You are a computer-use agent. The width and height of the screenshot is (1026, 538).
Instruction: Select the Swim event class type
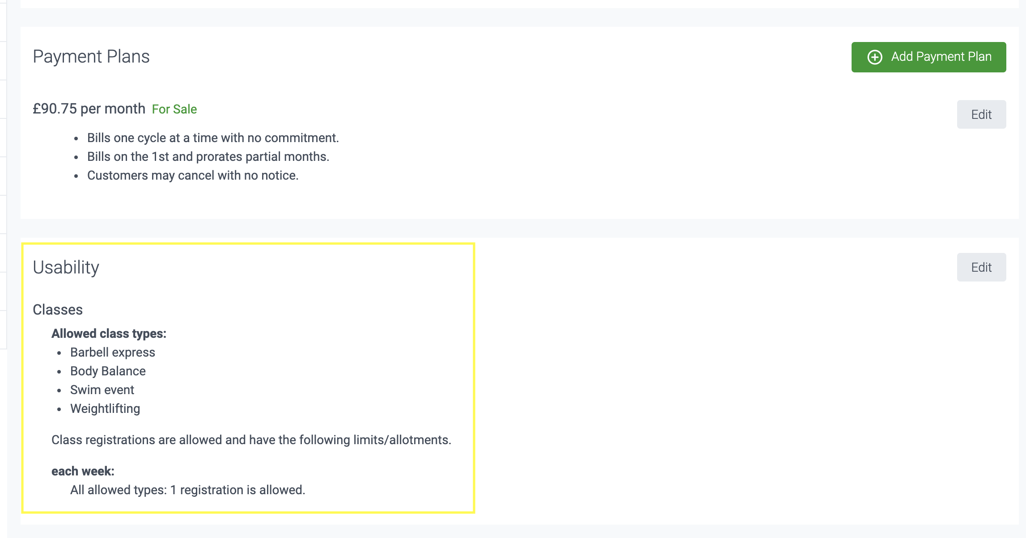click(102, 390)
